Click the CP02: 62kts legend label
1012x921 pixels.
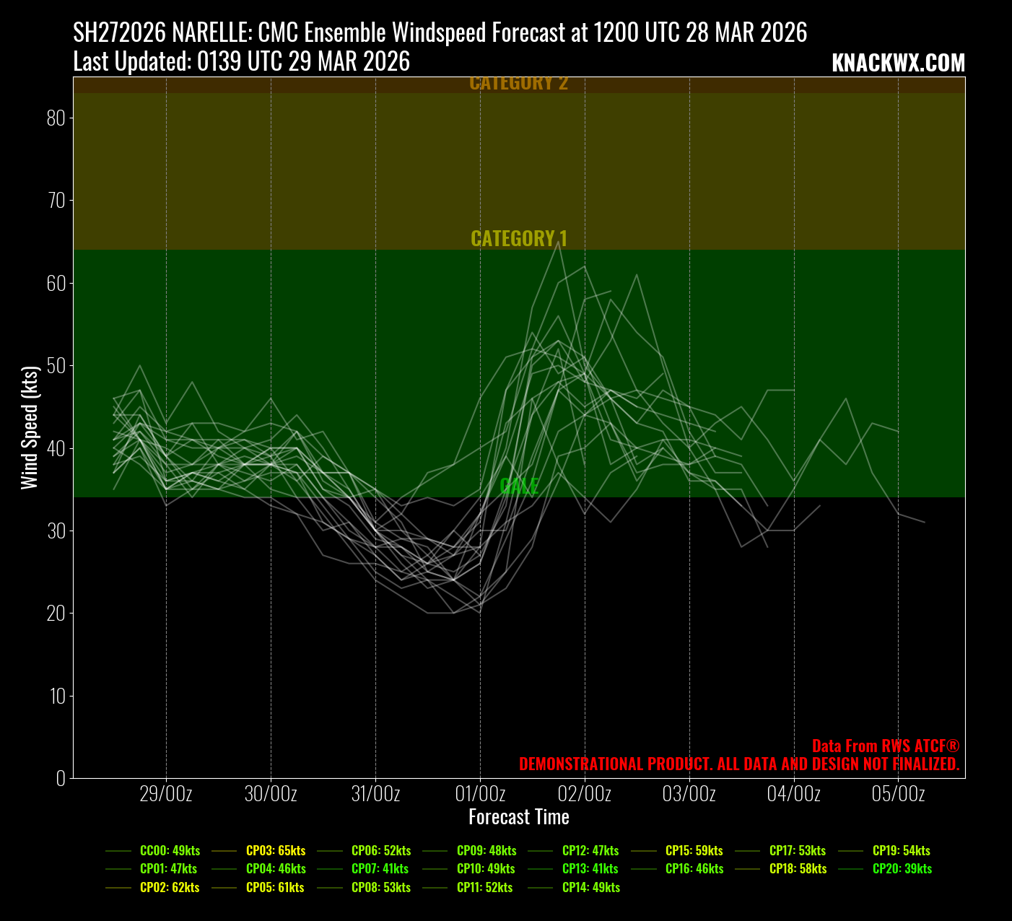point(170,887)
